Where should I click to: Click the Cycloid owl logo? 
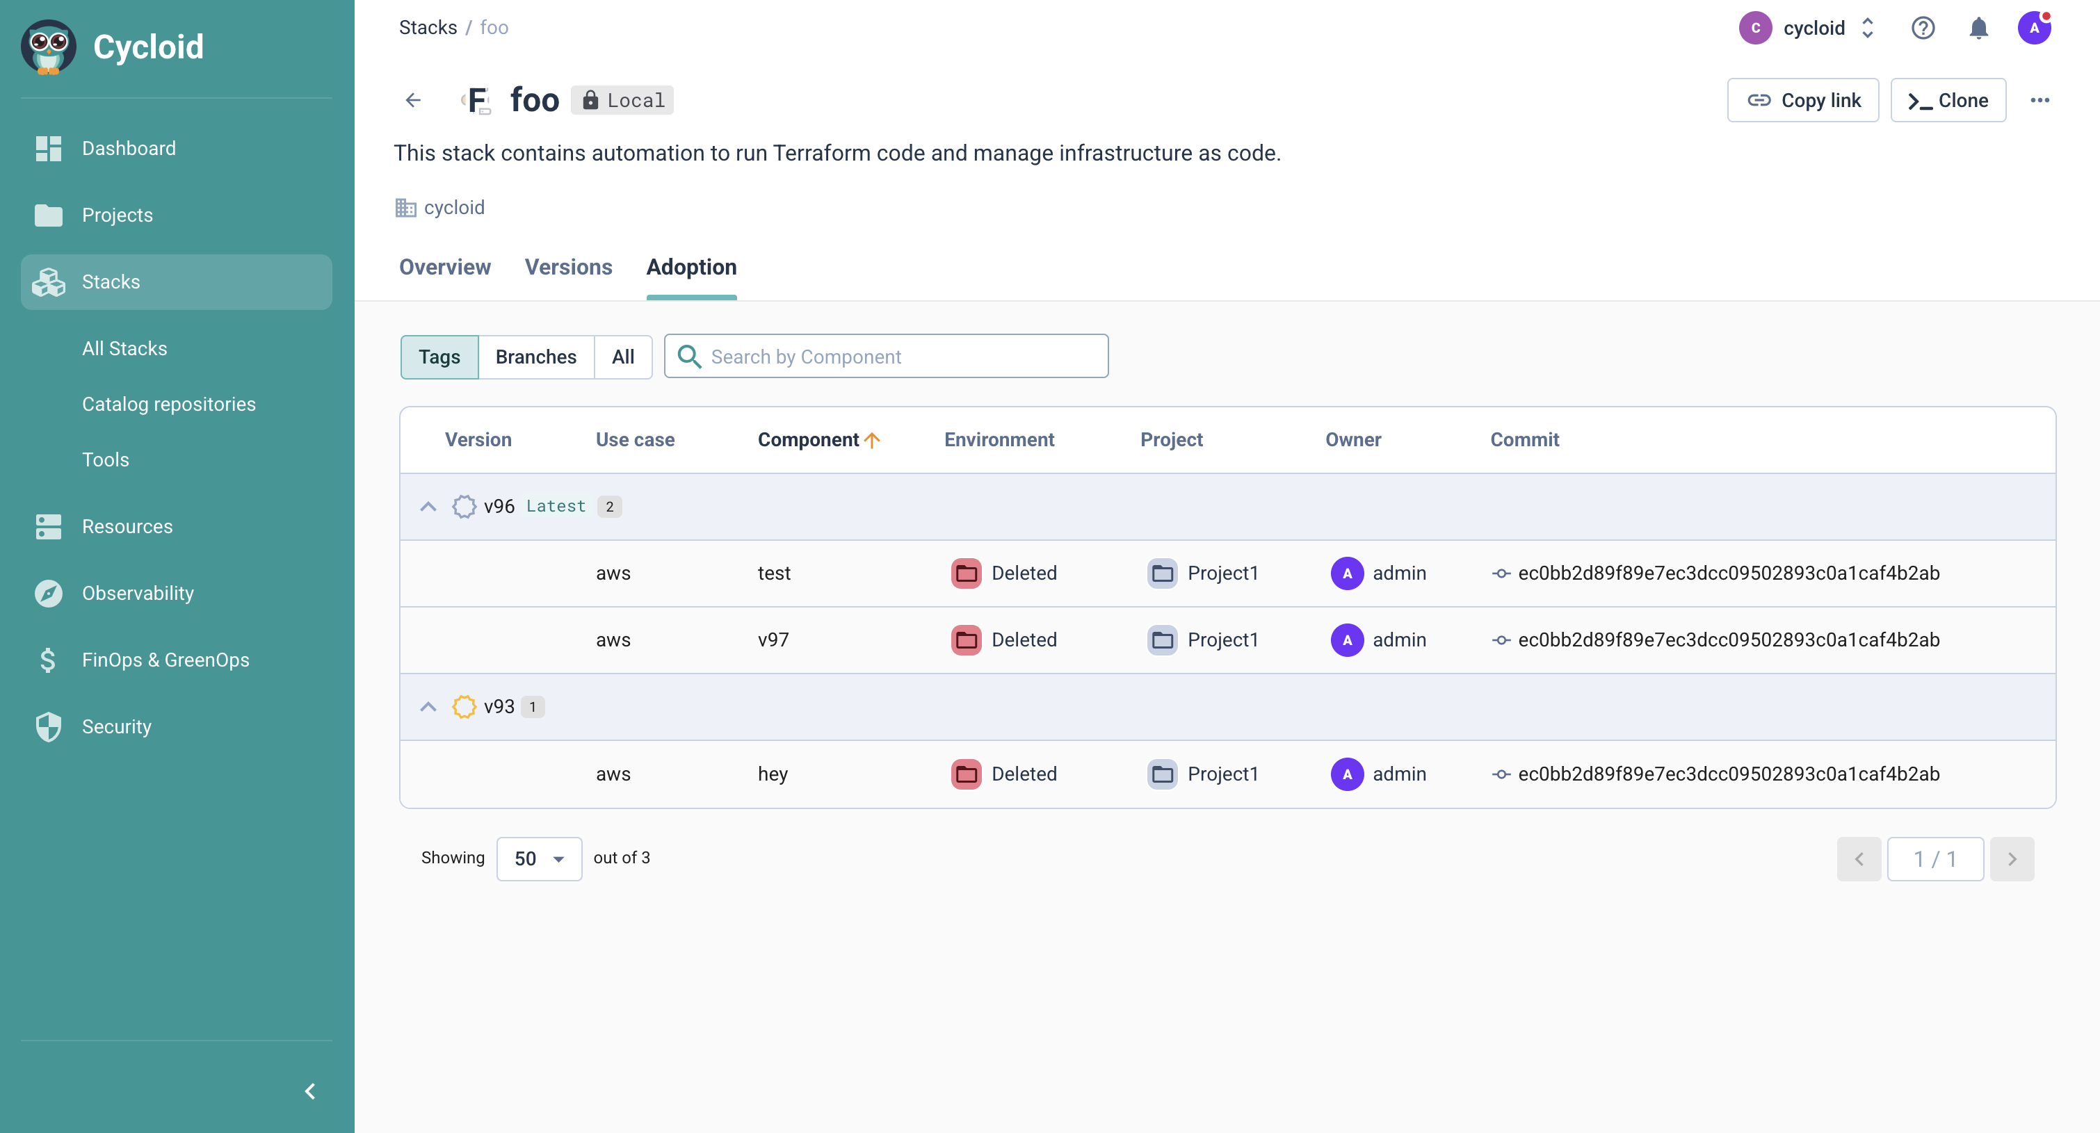48,47
